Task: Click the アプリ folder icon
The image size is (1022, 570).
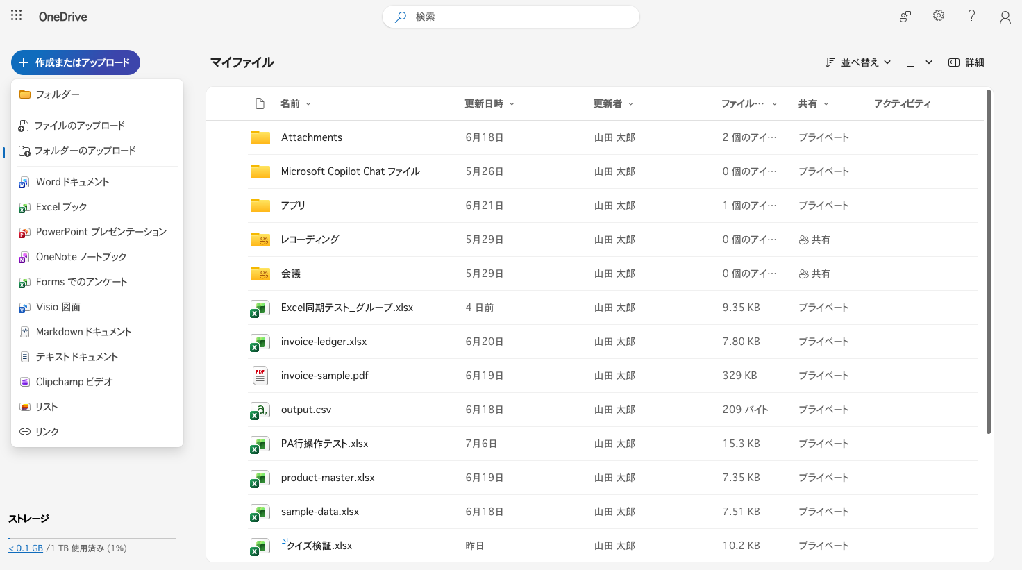Action: click(260, 206)
